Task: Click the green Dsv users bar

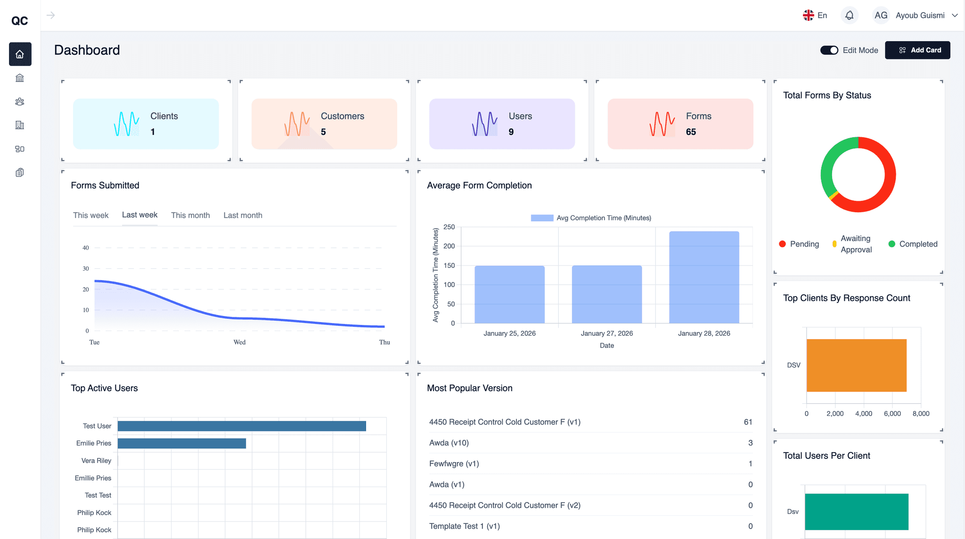Action: pyautogui.click(x=857, y=512)
